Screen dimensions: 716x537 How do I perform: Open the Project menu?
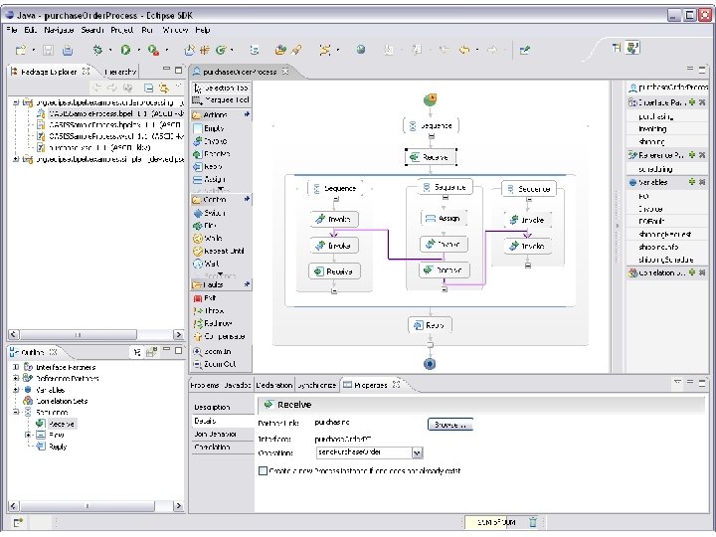click(122, 30)
